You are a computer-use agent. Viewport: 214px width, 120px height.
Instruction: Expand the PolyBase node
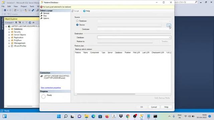coord(9,40)
